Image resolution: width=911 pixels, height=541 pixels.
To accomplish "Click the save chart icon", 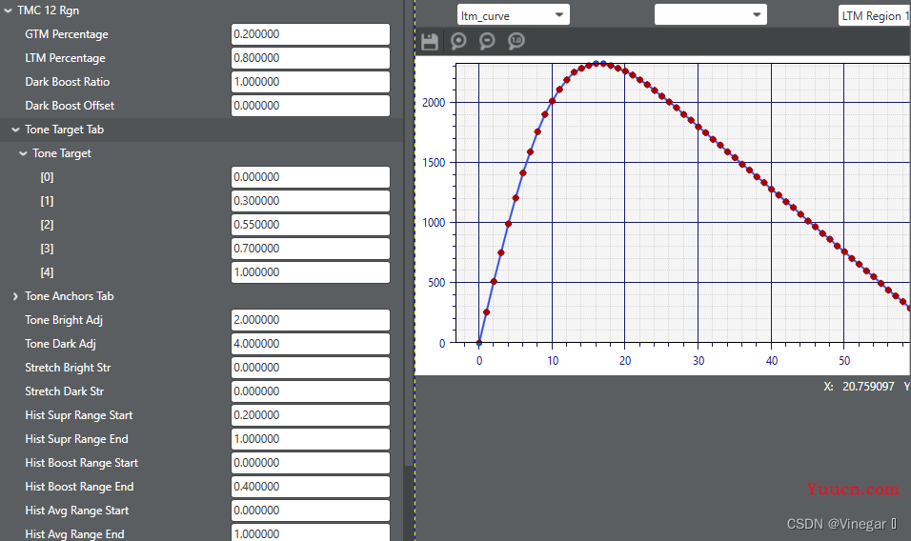I will tap(430, 41).
